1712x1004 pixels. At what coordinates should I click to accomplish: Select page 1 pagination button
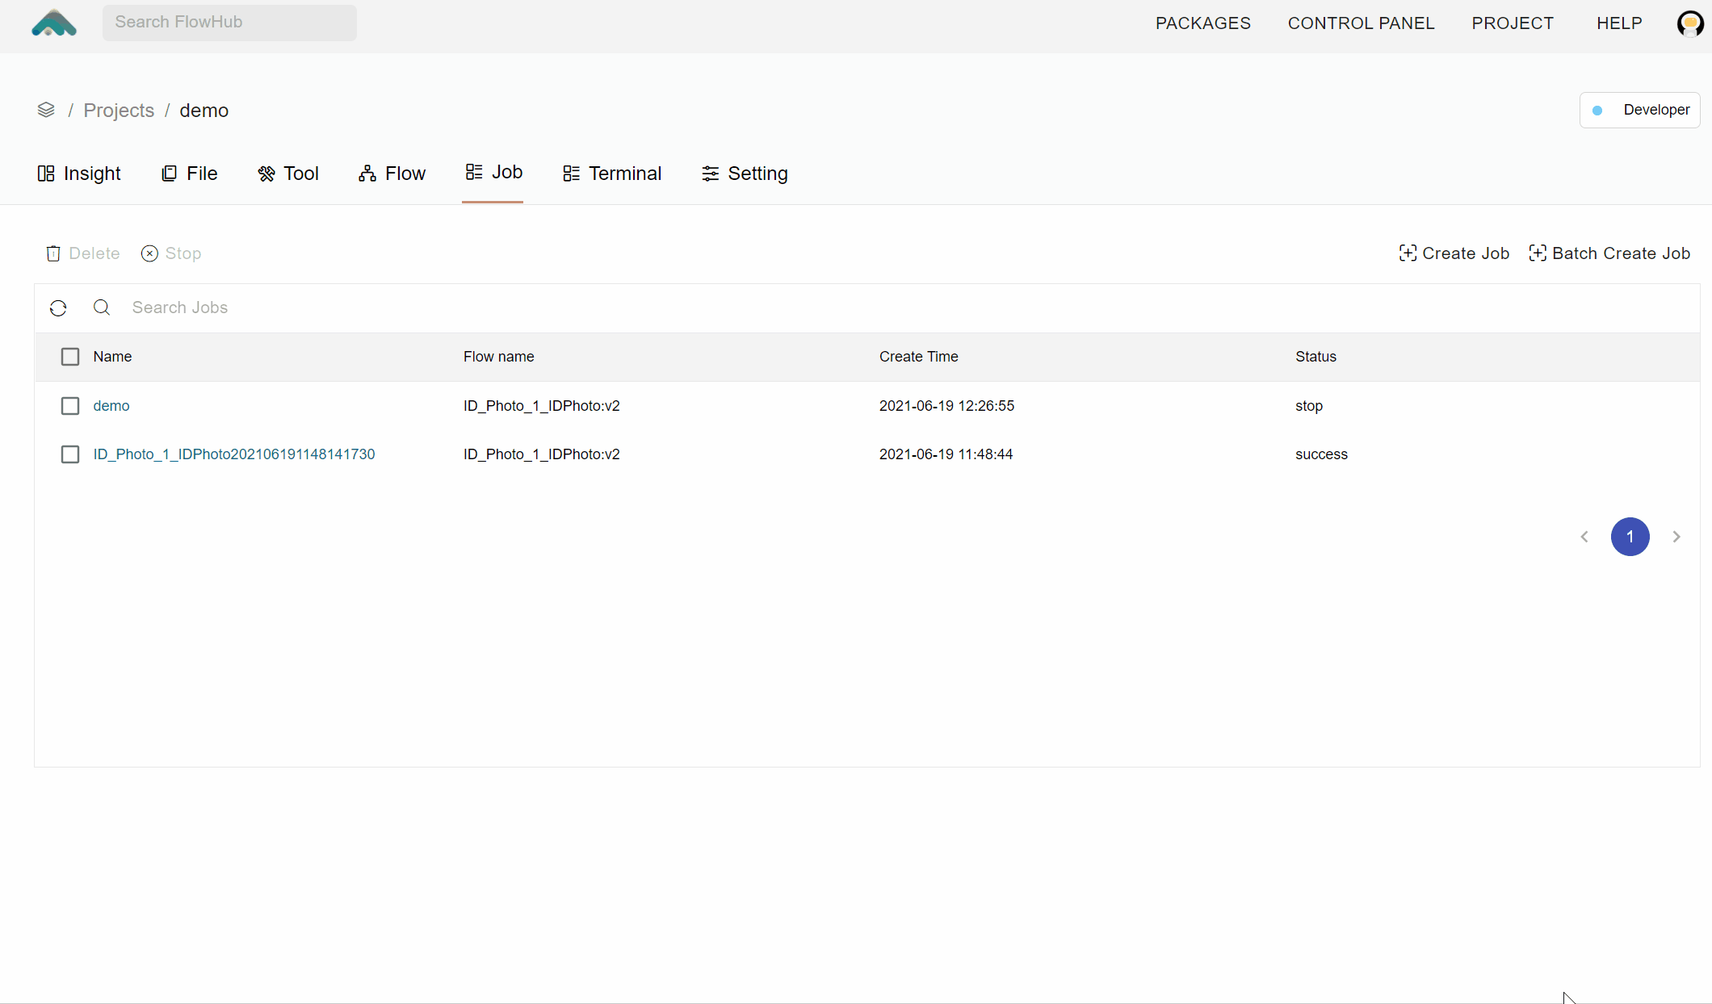(1630, 537)
